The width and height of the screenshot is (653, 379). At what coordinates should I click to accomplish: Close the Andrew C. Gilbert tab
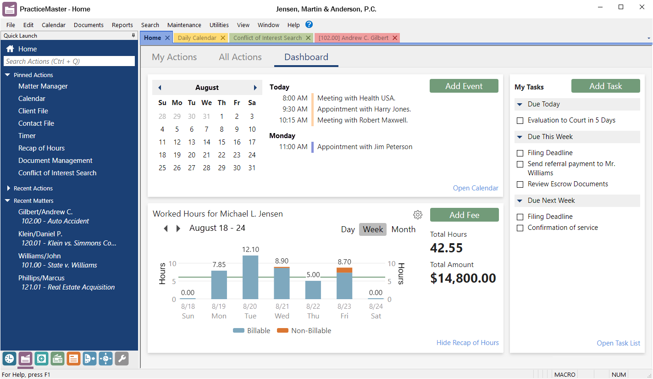click(x=394, y=38)
